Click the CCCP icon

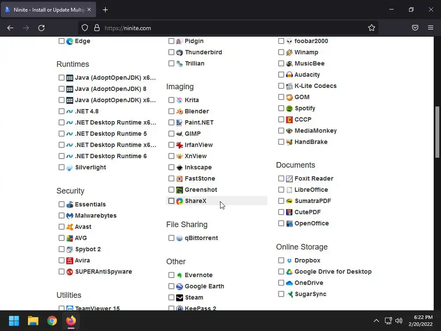point(289,120)
